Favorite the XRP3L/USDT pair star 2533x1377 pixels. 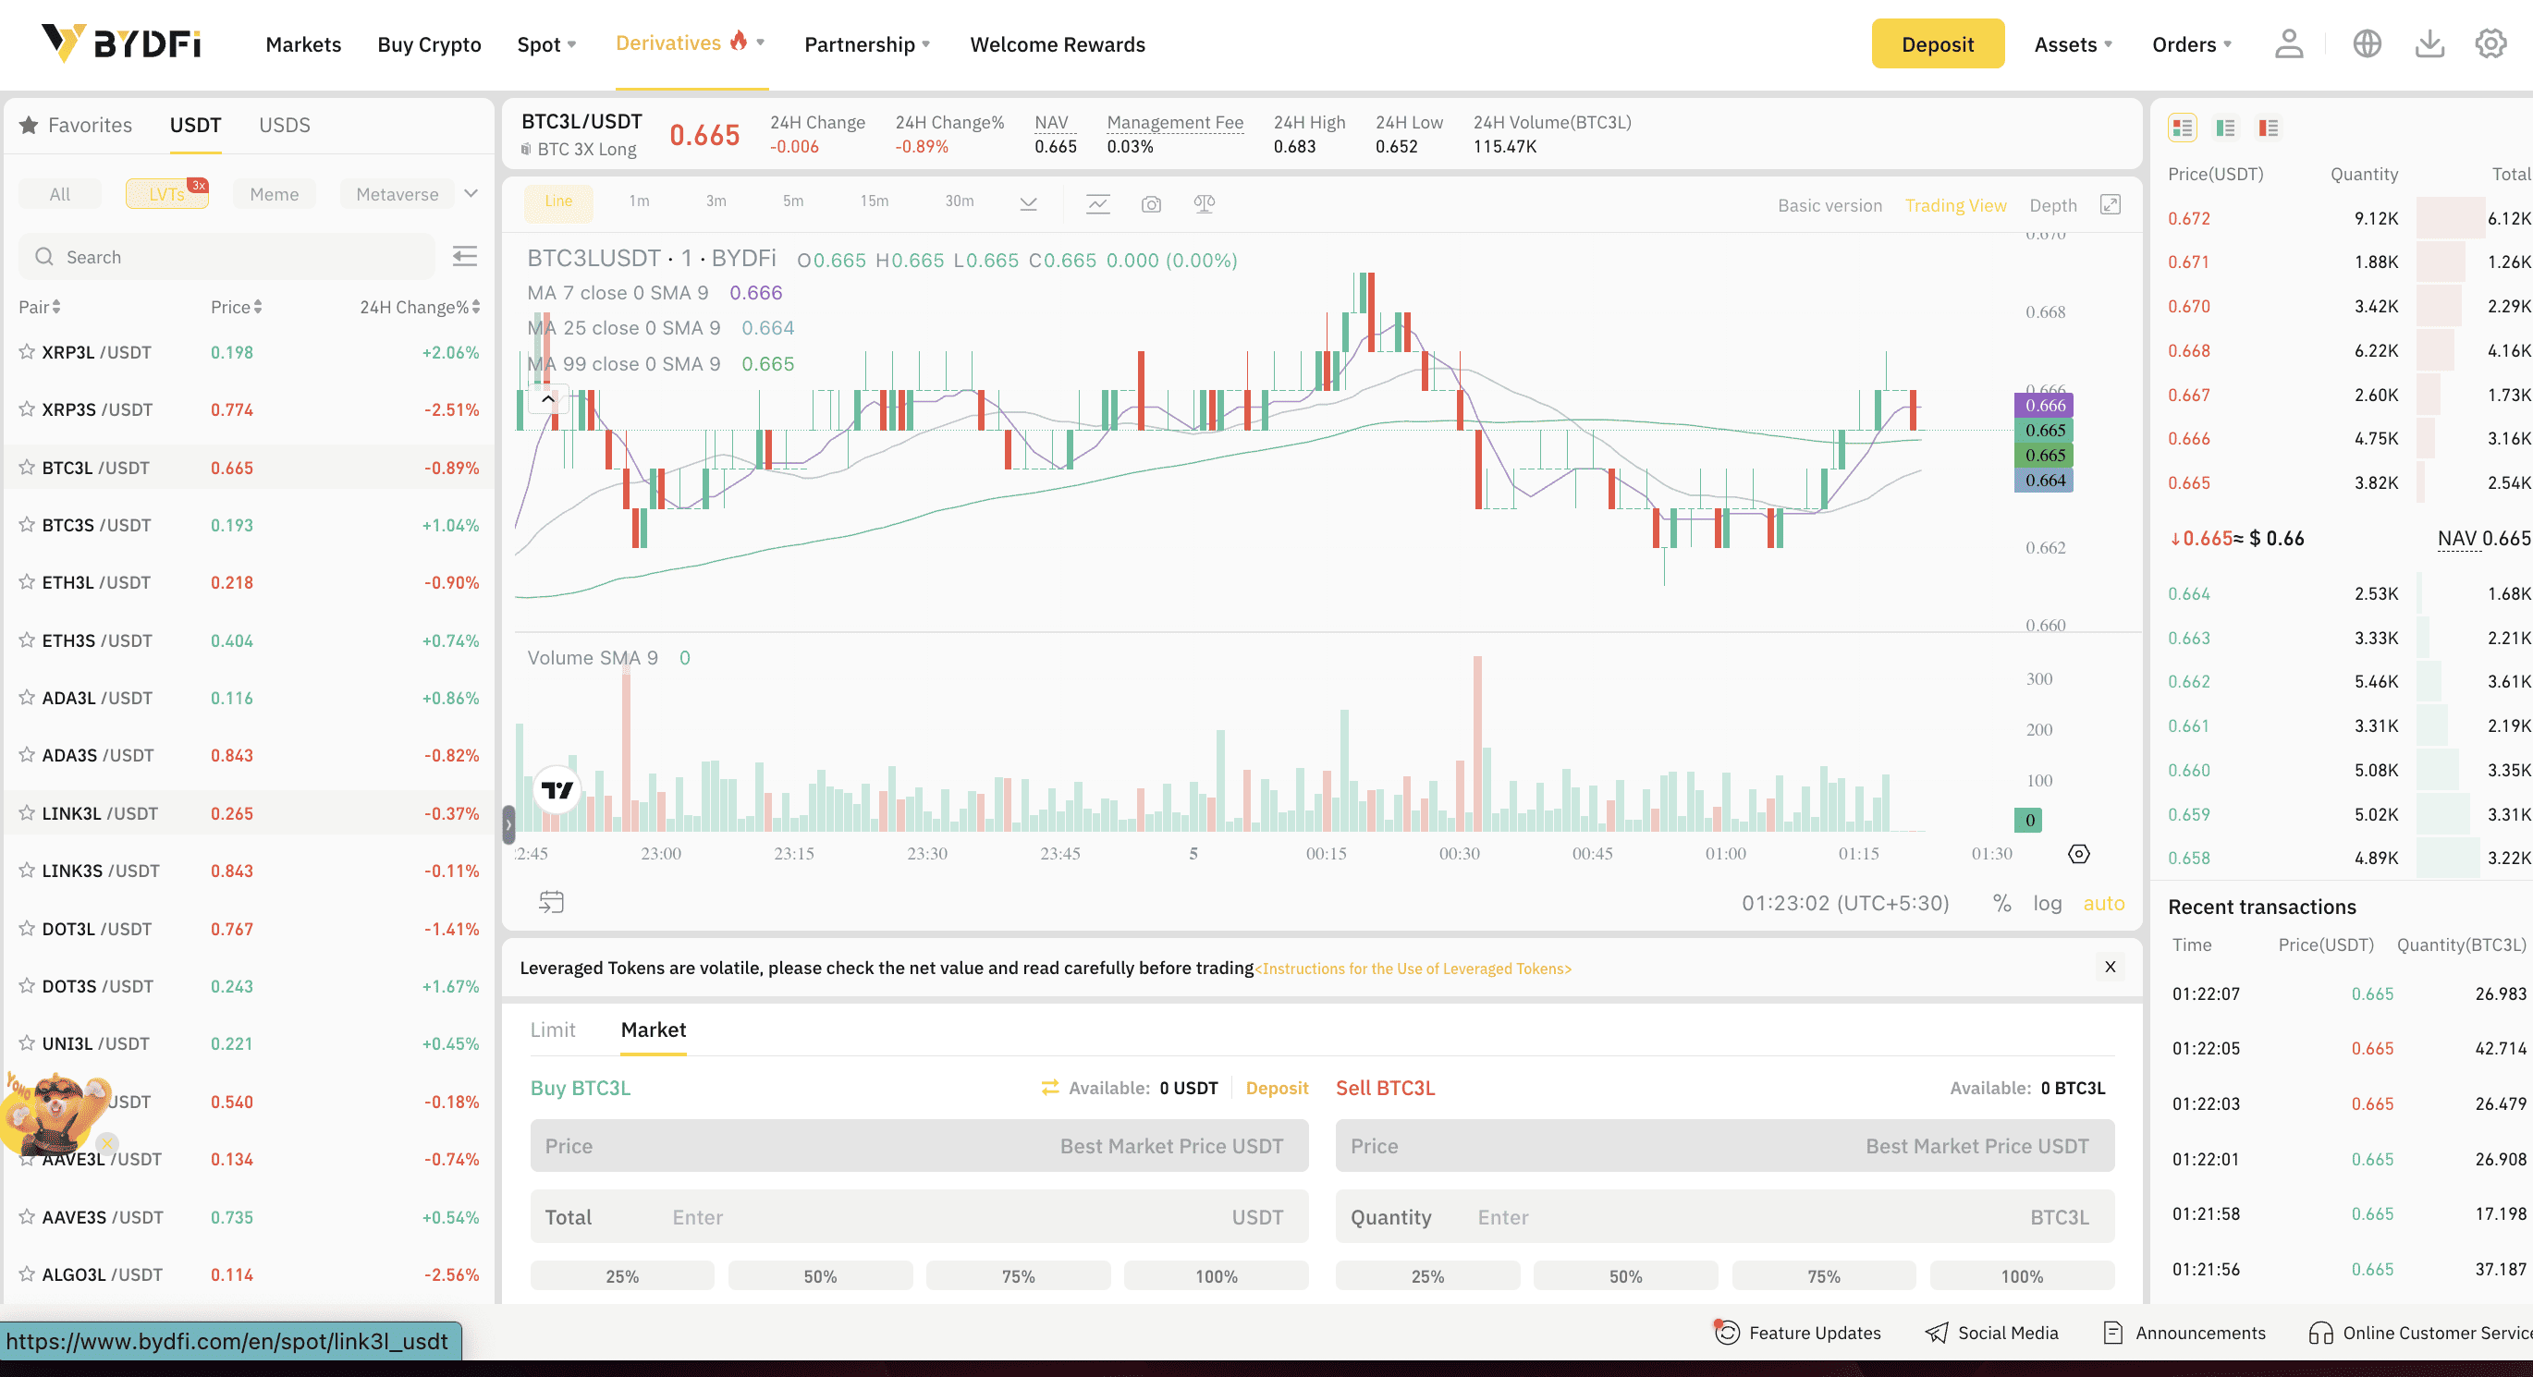point(27,352)
